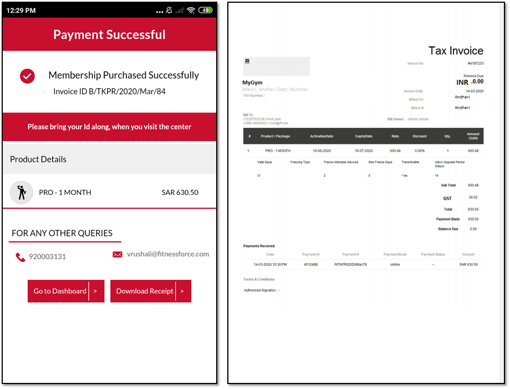Viewport: 510px width, 389px height.
Task: Click the ExpiryDate column header
Action: point(364,136)
